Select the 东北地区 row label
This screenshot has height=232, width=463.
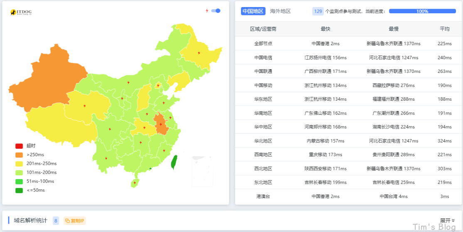(x=264, y=182)
